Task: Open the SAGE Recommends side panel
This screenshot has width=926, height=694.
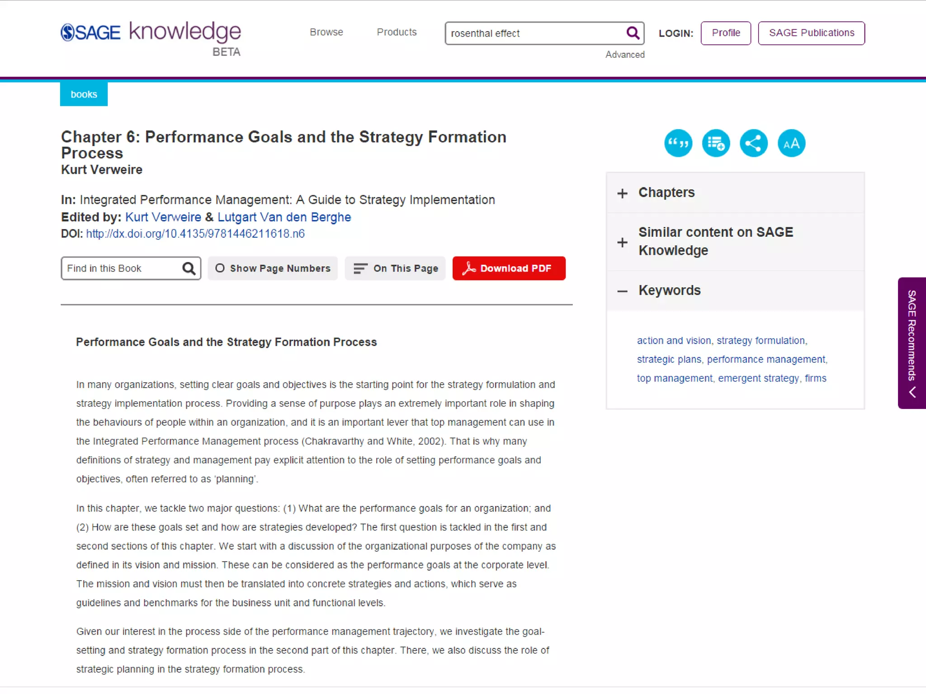Action: click(x=912, y=343)
